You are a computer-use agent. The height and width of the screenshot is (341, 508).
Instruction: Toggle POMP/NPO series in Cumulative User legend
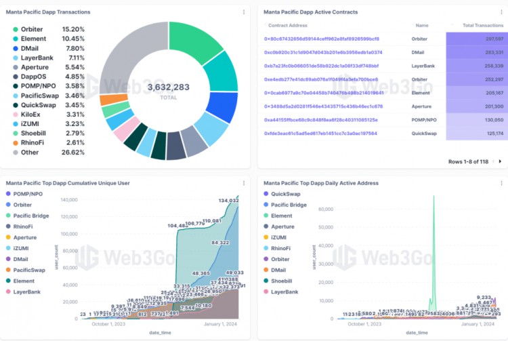[x=24, y=194]
